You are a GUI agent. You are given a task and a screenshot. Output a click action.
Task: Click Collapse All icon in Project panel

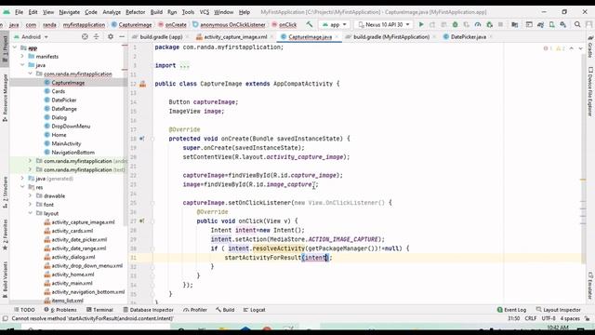pyautogui.click(x=97, y=37)
